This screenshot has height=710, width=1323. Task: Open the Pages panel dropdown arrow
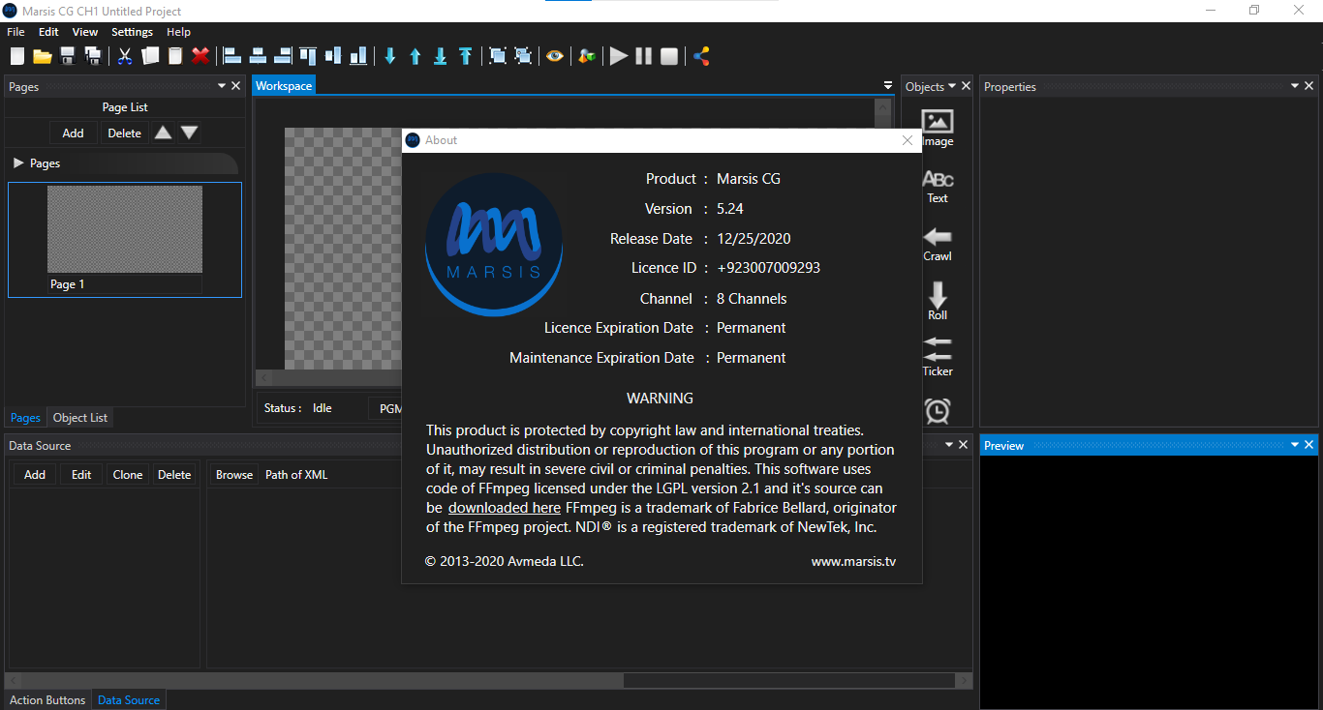click(x=221, y=86)
